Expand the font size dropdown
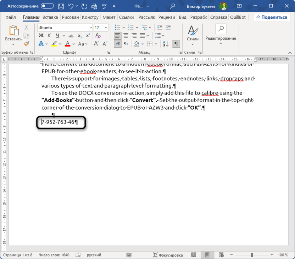The height and width of the screenshot is (259, 295). [106, 28]
